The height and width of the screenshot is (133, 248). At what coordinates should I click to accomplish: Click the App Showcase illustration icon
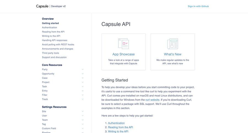123,44
